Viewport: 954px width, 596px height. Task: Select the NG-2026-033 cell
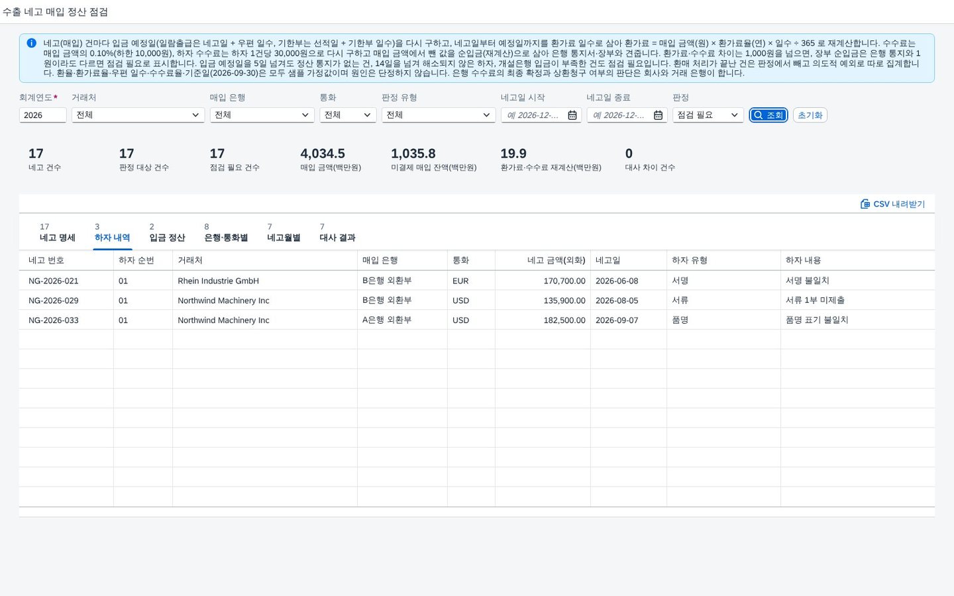pyautogui.click(x=66, y=320)
